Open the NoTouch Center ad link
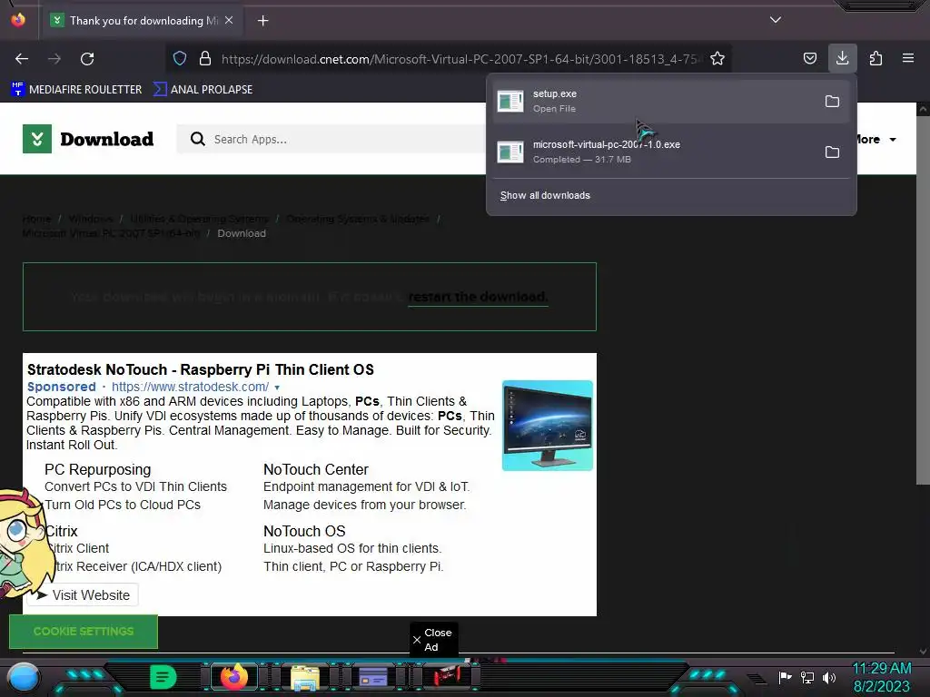 tap(315, 469)
